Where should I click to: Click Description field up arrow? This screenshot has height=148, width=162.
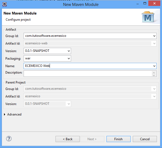[x=154, y=73]
